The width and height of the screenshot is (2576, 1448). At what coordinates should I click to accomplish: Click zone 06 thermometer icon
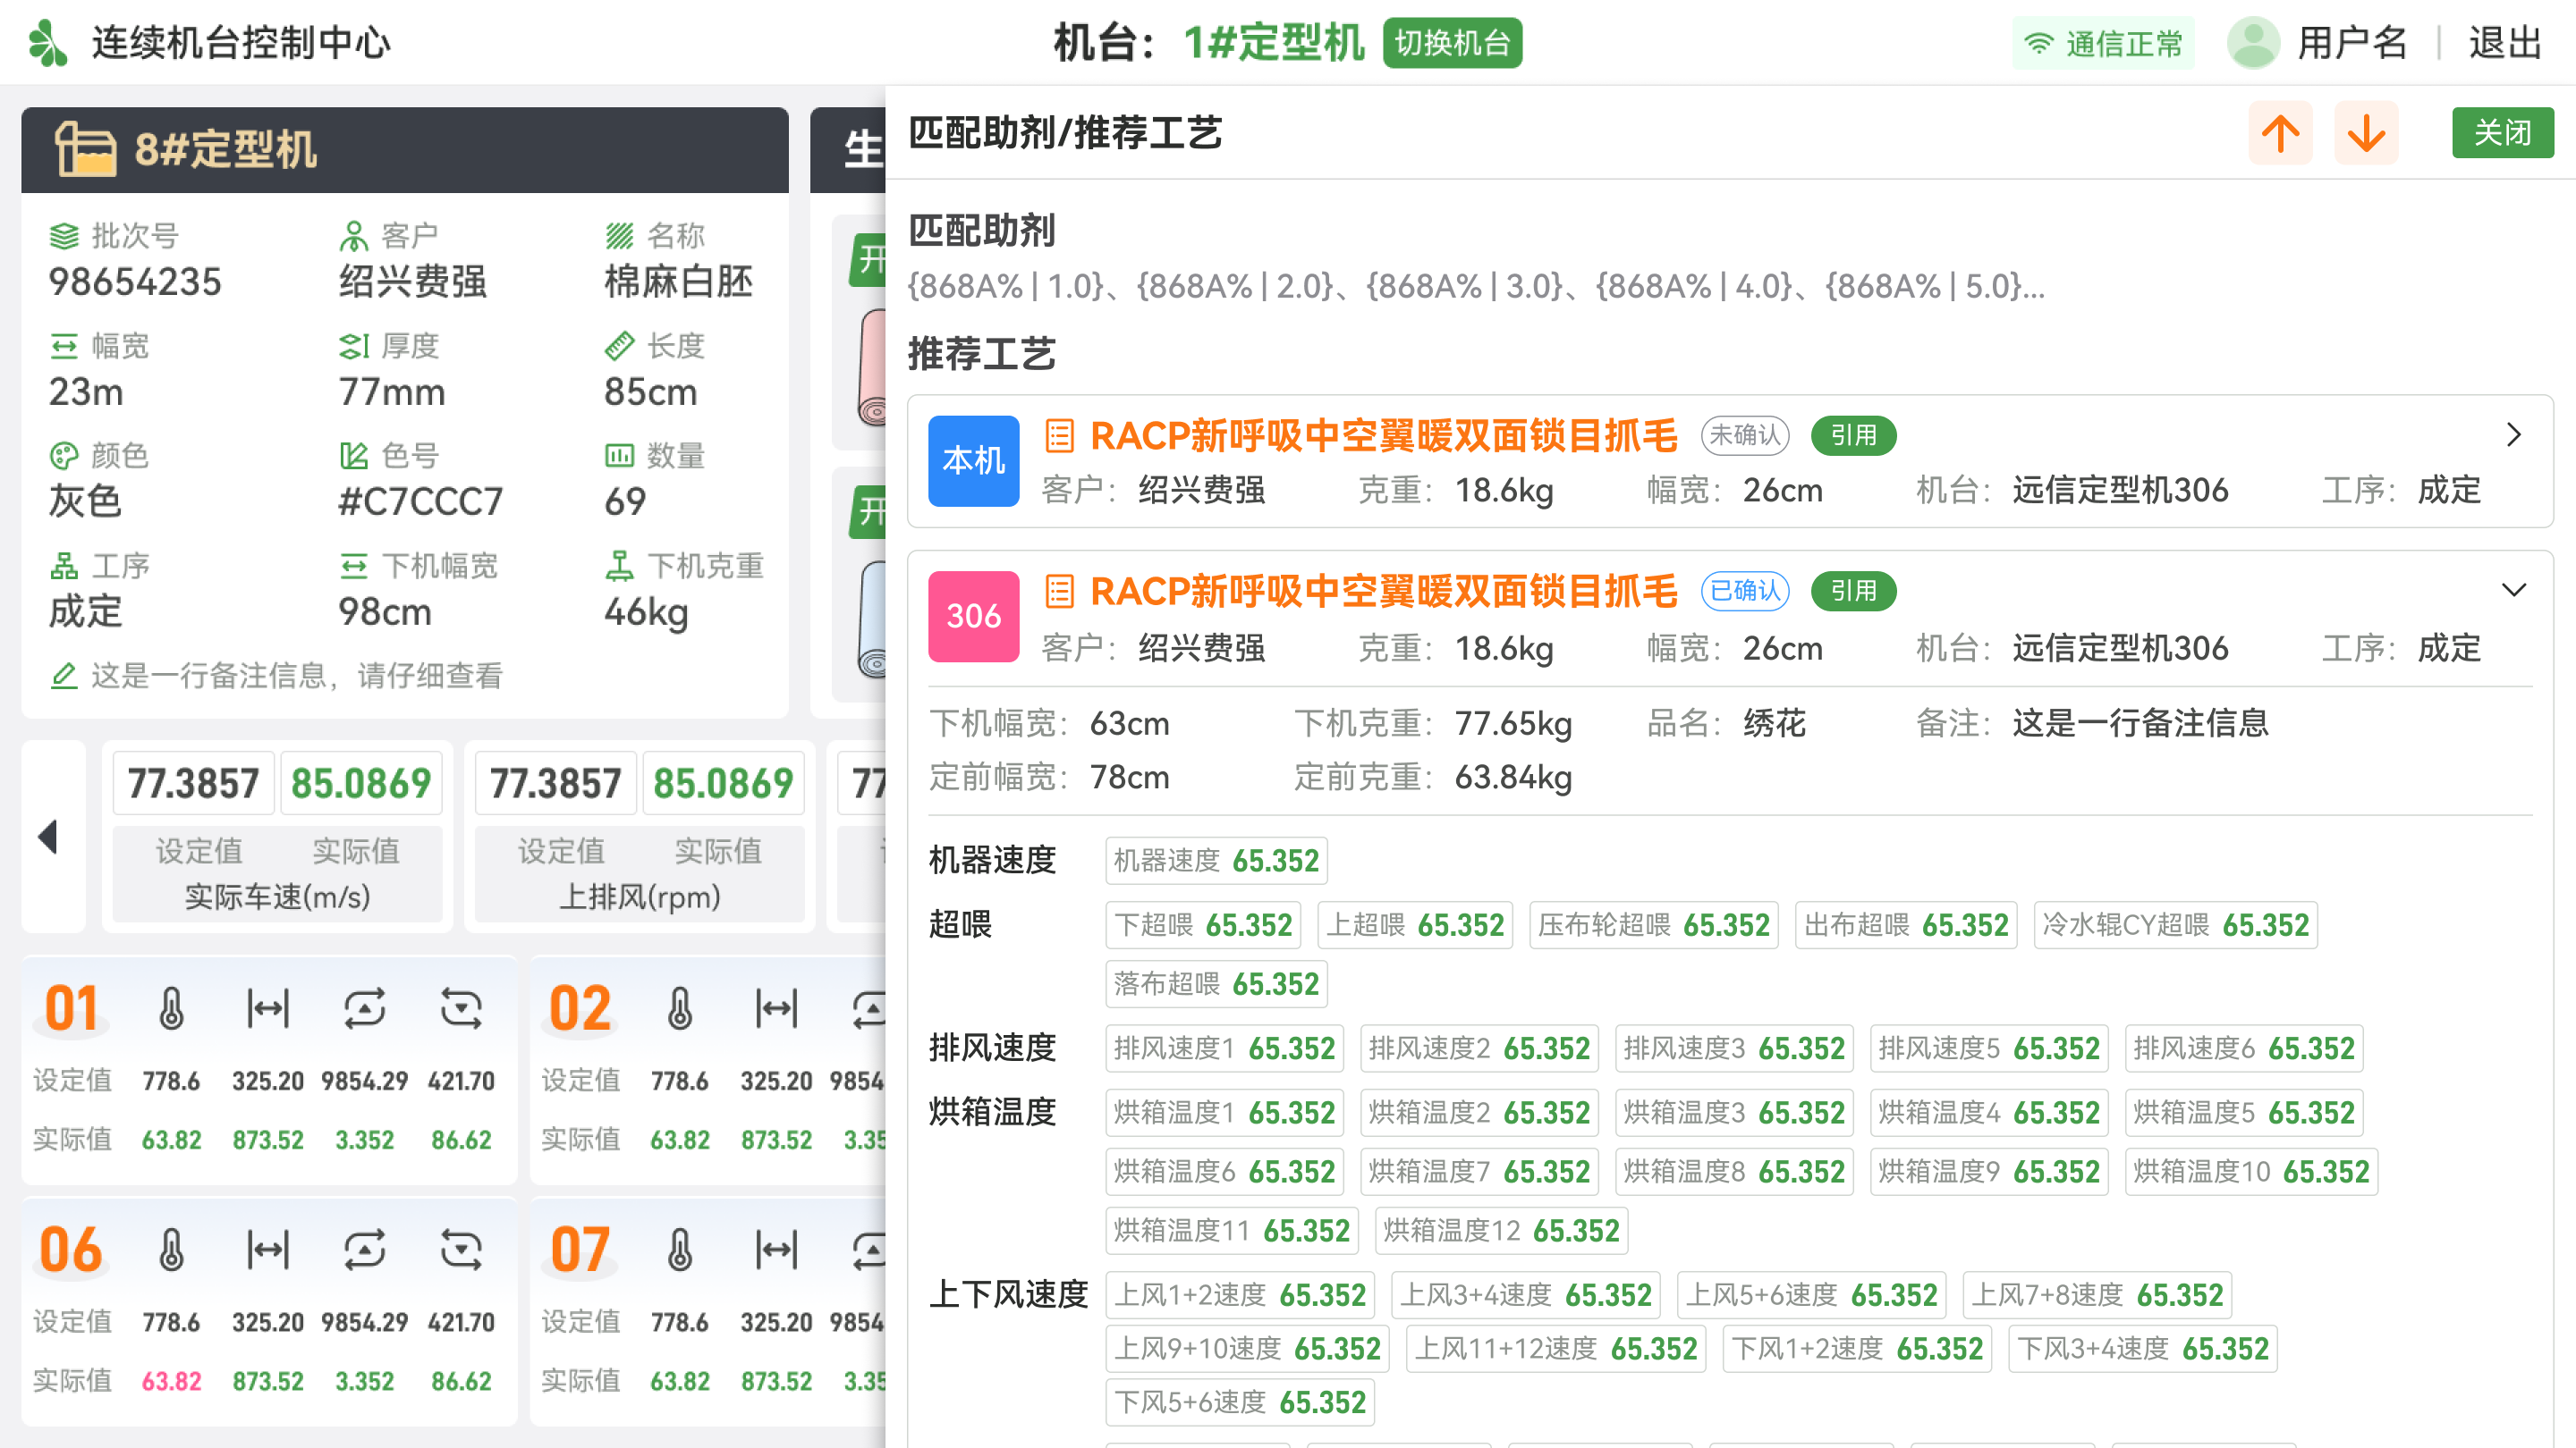[x=172, y=1250]
